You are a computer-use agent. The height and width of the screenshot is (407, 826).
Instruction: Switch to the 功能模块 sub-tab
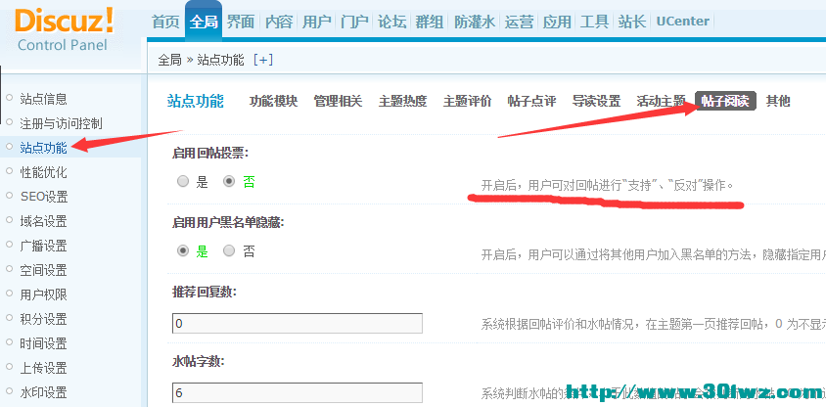click(273, 101)
